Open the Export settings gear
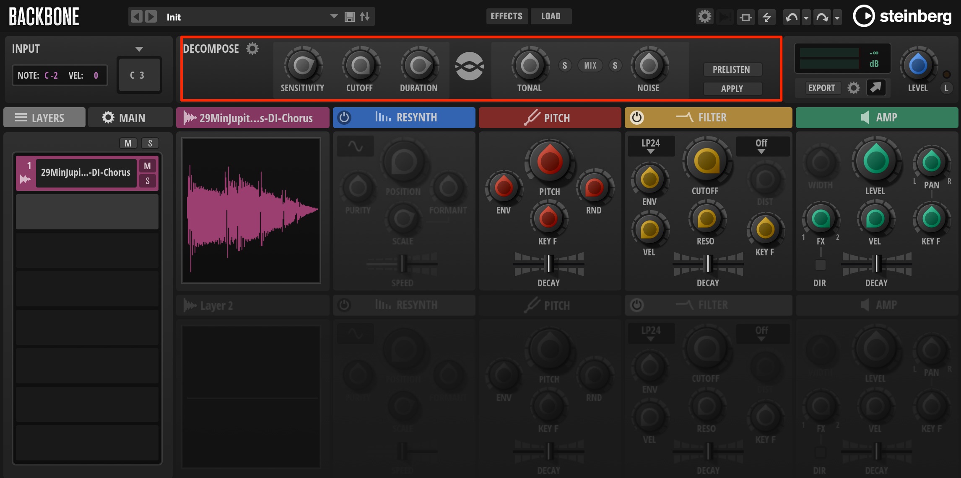The image size is (961, 478). [854, 88]
